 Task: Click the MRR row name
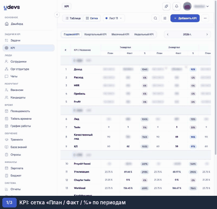77,85
